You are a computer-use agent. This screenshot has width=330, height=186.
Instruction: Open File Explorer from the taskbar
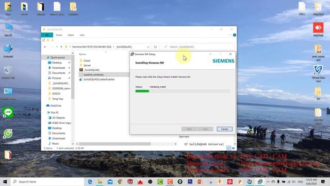click(x=100, y=181)
